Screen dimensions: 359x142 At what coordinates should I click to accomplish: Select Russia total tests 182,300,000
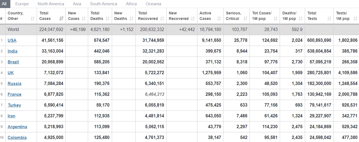319,83
